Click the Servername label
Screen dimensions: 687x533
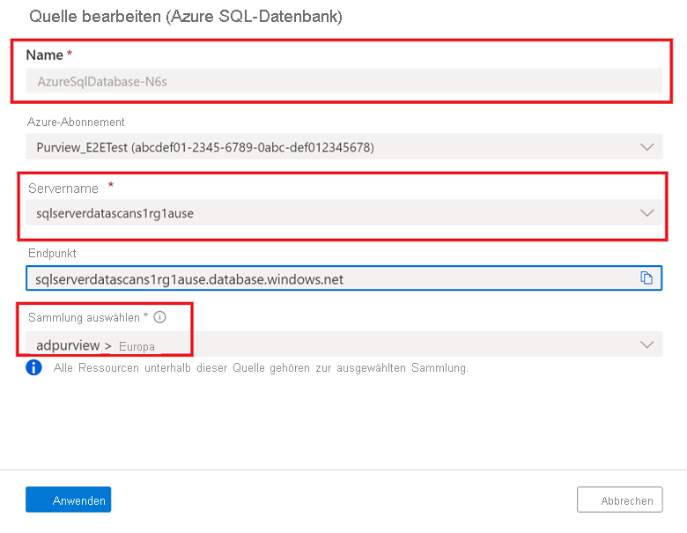point(63,188)
